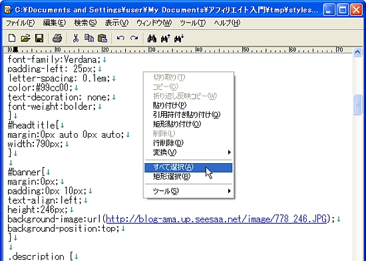This screenshot has height=261, width=366.
Task: Open the ウィンドウ(W) menu
Action: click(154, 23)
